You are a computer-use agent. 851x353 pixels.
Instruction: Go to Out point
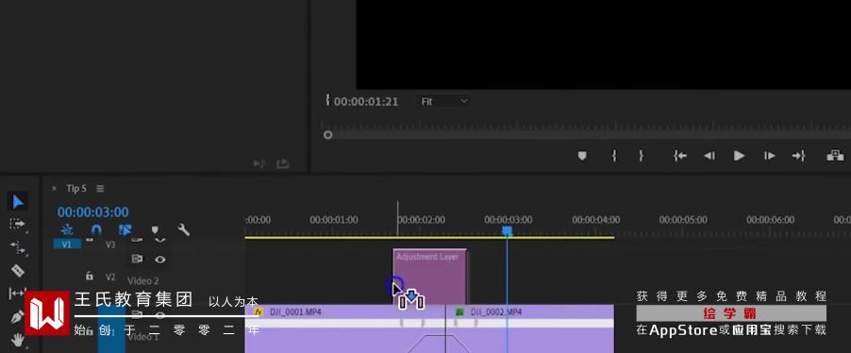pyautogui.click(x=798, y=156)
